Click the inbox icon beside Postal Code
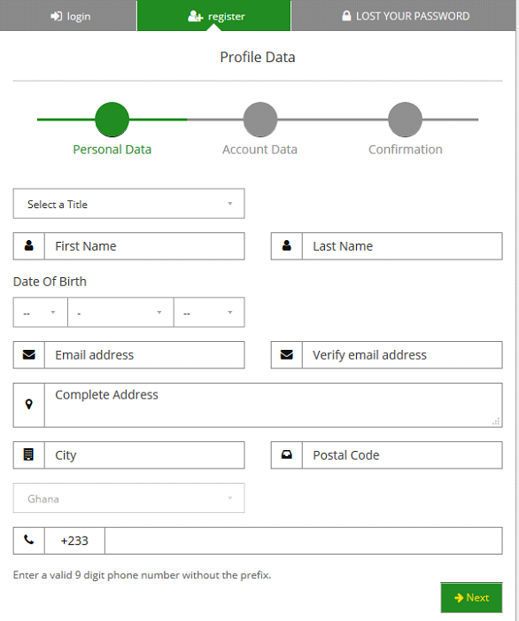 click(x=287, y=454)
